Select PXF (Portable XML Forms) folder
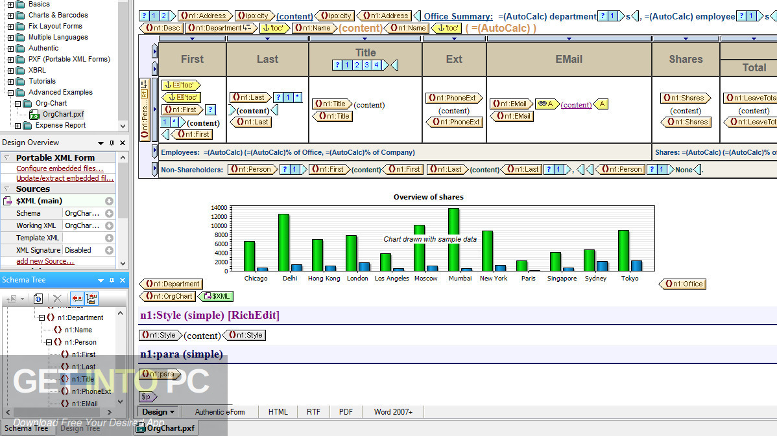 (x=69, y=59)
